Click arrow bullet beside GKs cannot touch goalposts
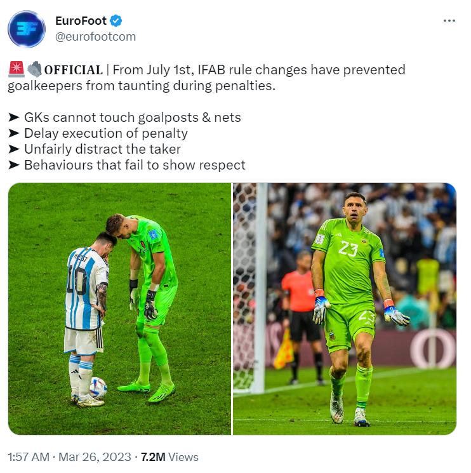Image resolution: width=471 pixels, height=473 pixels. coord(13,117)
